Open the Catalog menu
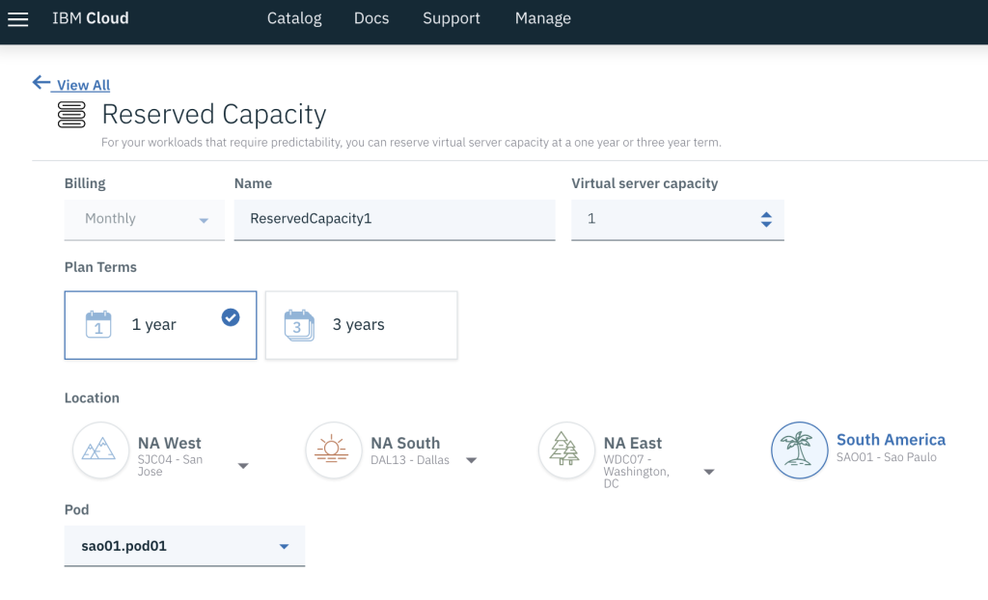The image size is (988, 600). coord(294,18)
